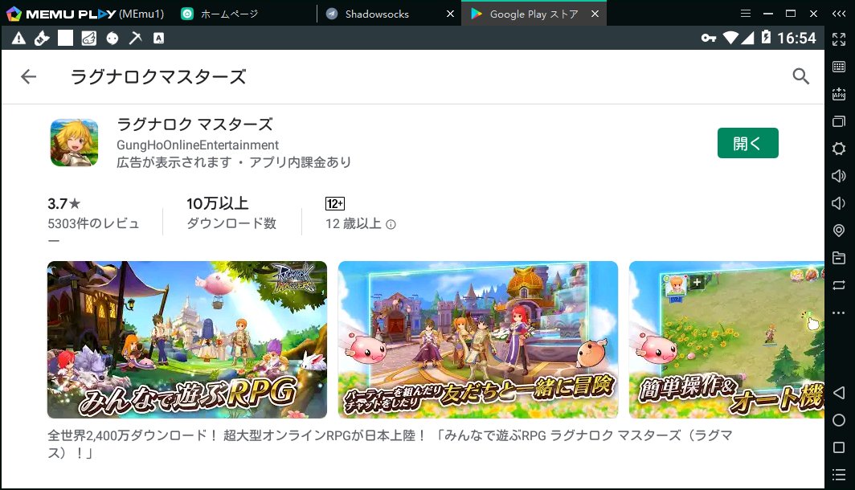This screenshot has width=855, height=490.
Task: Expand more sidebar tools via ellipsis
Action: (839, 312)
